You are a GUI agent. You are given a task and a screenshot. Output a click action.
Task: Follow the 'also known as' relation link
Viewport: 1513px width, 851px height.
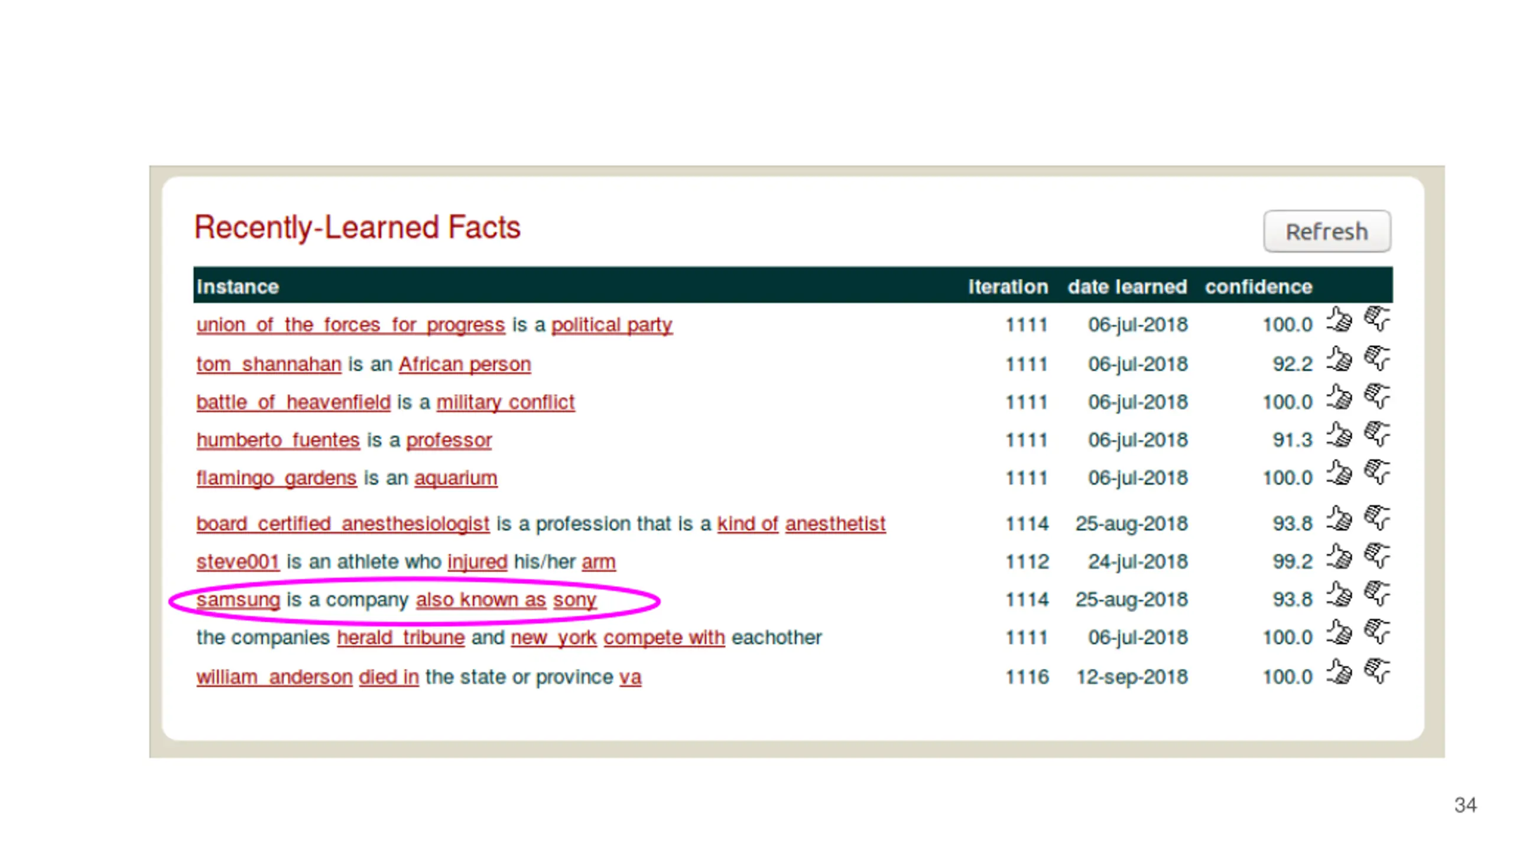point(480,599)
